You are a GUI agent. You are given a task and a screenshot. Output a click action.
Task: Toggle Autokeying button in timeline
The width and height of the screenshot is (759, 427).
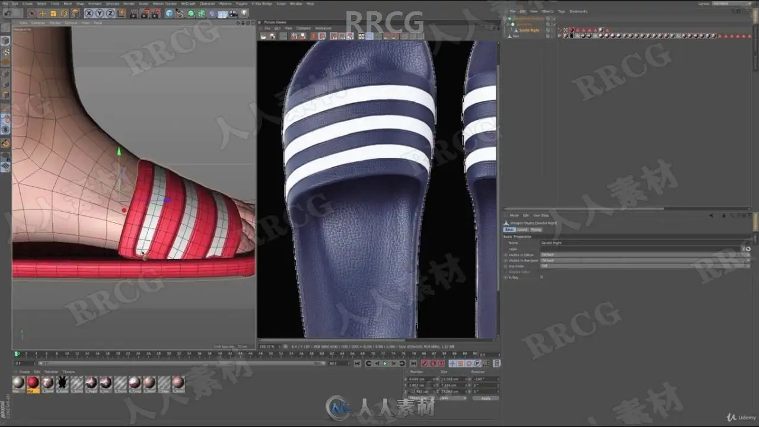pyautogui.click(x=433, y=364)
